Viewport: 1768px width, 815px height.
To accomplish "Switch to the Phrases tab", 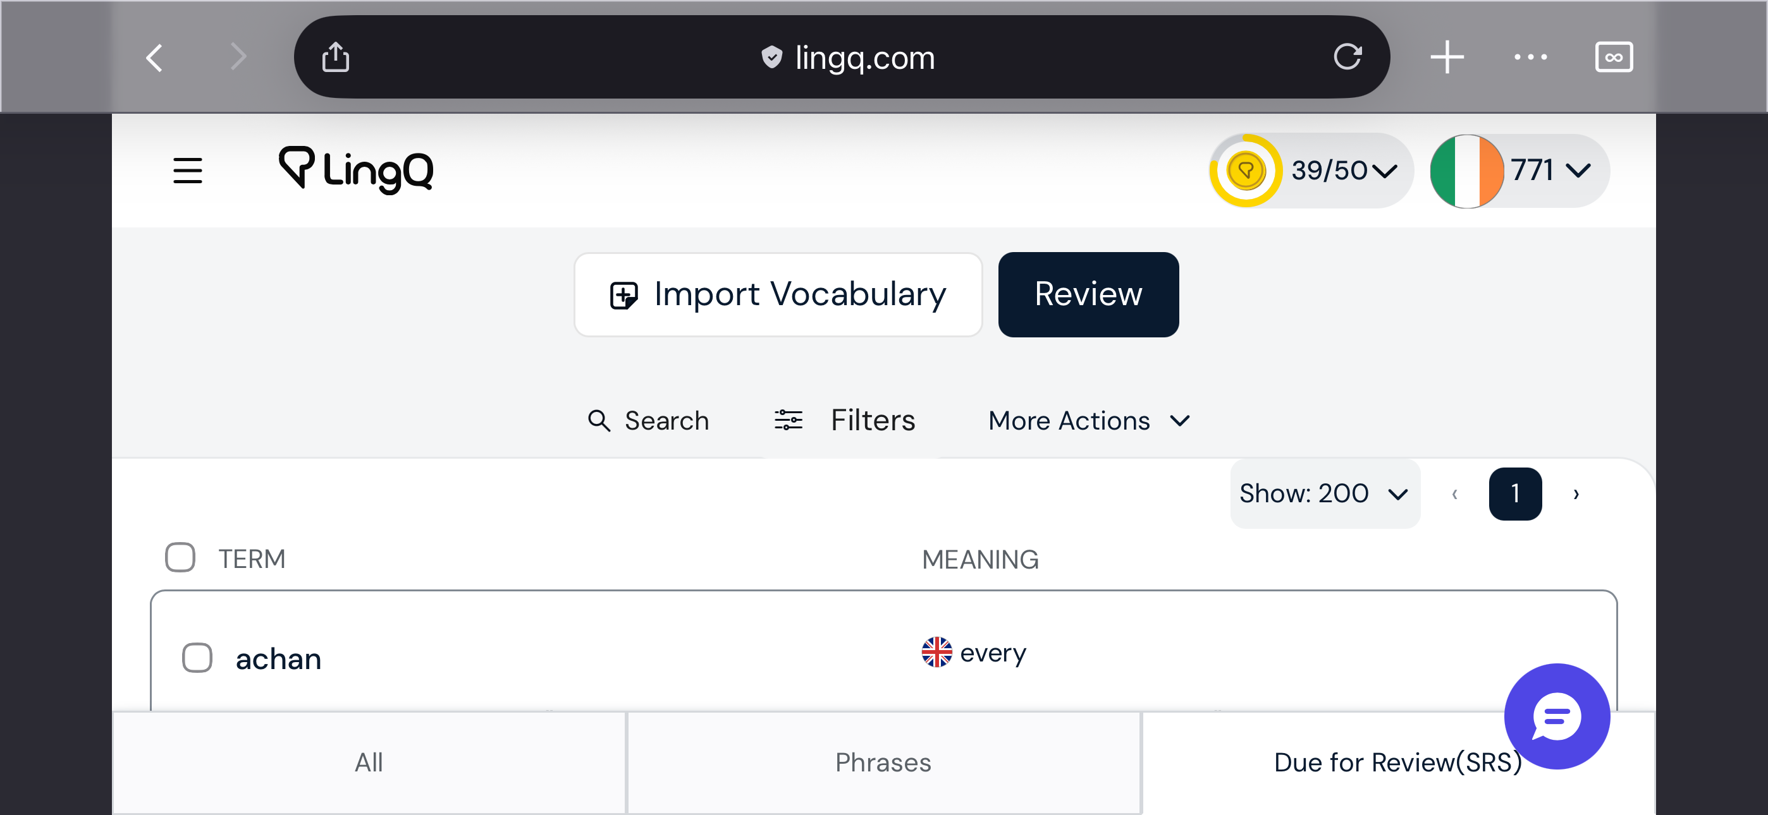I will point(883,762).
